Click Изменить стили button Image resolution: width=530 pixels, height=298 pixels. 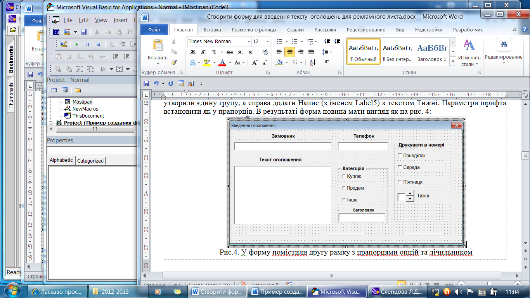click(x=469, y=52)
